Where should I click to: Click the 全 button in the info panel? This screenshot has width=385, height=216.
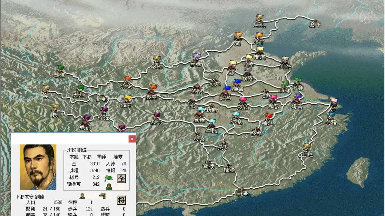tap(121, 178)
